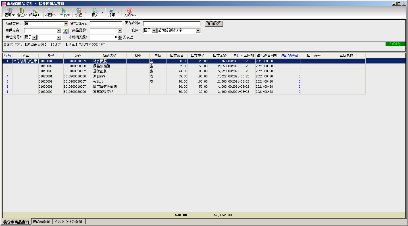Expand the 公司总部总仓库 warehouse dropdown

pos(198,31)
